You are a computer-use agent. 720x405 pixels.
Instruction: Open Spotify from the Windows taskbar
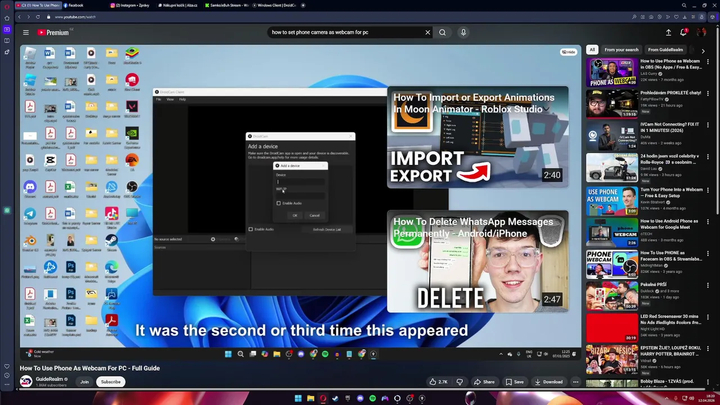(372, 398)
